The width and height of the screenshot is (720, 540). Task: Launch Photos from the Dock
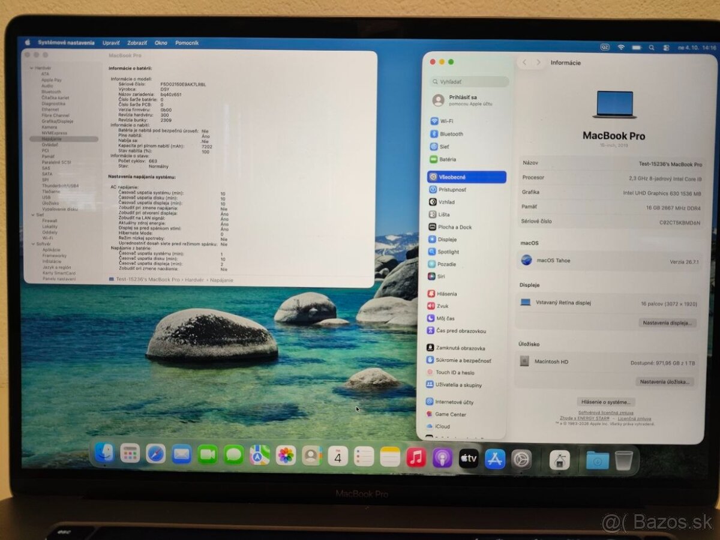coord(286,455)
